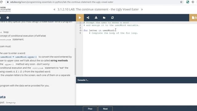This screenshot has height=111, width=197.
Task: Click the sample input "Gregory"
Action: click(x=11, y=103)
